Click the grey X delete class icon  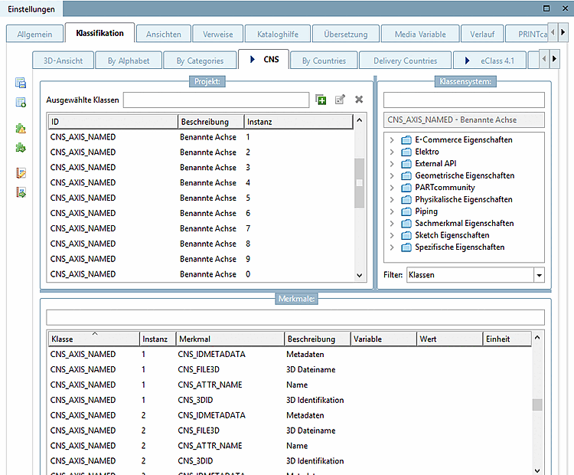[x=359, y=100]
